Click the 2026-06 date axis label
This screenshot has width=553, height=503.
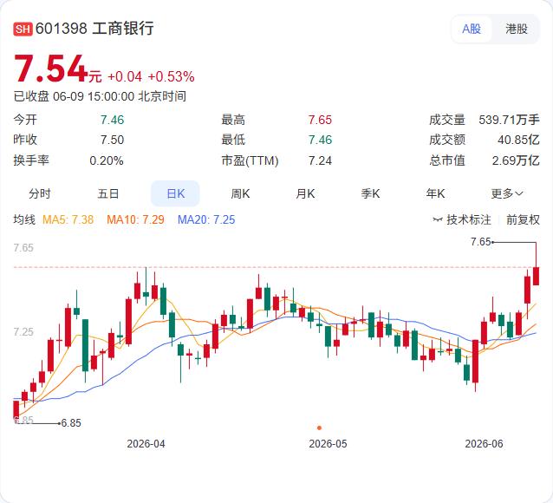pyautogui.click(x=484, y=444)
